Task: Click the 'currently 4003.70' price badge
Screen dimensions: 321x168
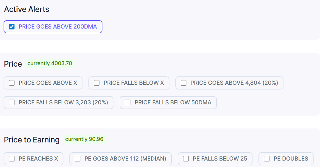Action: pos(50,63)
